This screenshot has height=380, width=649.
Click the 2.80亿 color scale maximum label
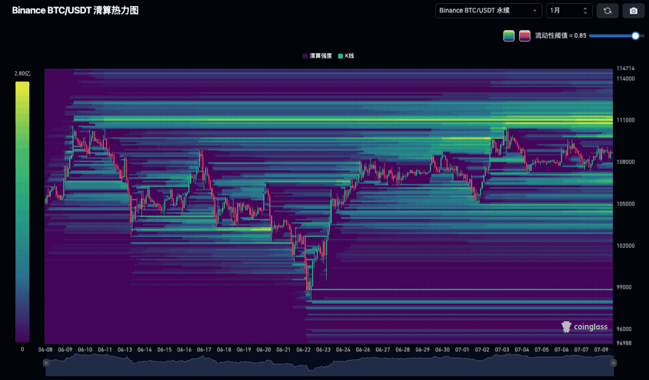tap(22, 73)
